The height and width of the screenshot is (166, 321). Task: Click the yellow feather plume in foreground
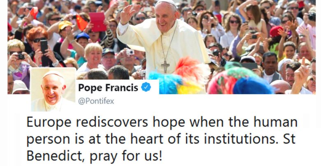189,87
